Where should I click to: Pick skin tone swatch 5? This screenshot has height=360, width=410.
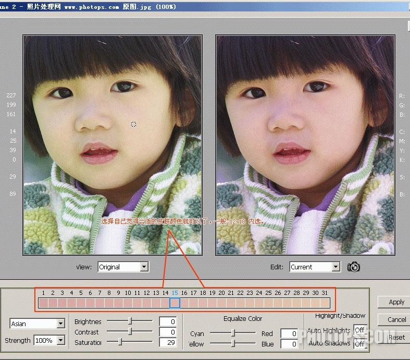coord(81,303)
